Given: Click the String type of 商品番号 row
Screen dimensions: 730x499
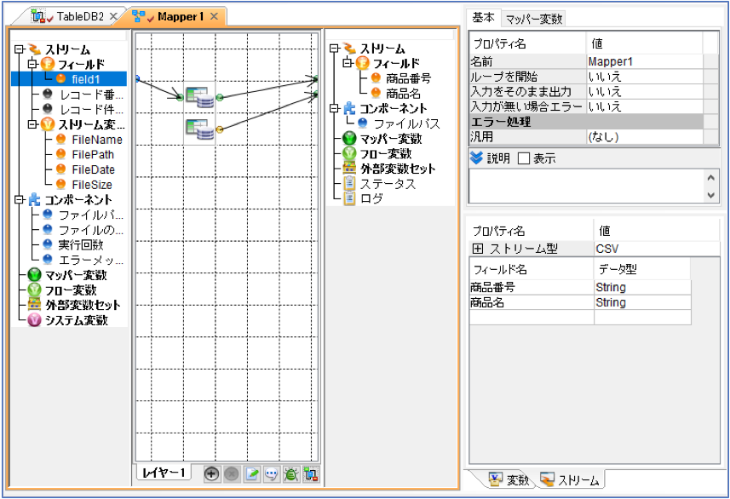Looking at the screenshot, I should click(642, 287).
